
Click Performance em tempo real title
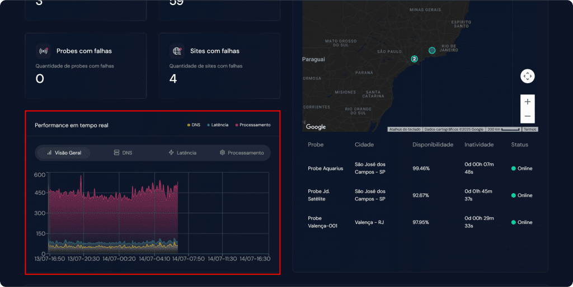(72, 126)
